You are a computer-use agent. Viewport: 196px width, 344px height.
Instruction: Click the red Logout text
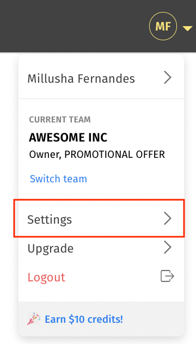(46, 277)
